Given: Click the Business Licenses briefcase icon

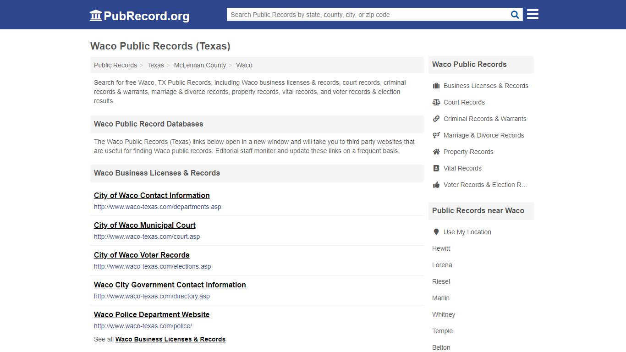Looking at the screenshot, I should [436, 86].
